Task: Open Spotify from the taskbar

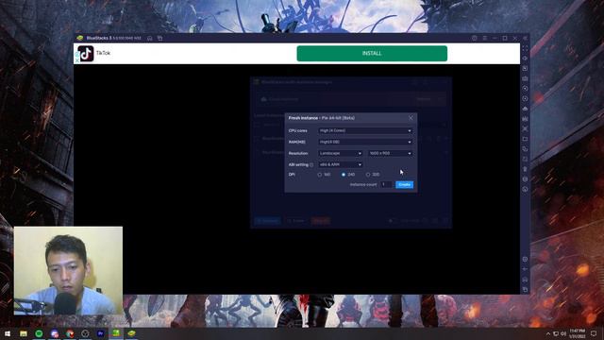Action: [x=39, y=333]
